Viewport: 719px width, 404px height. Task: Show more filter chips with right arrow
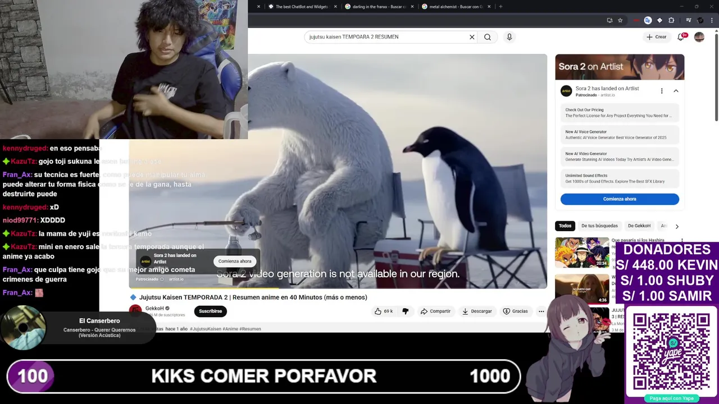(x=677, y=226)
